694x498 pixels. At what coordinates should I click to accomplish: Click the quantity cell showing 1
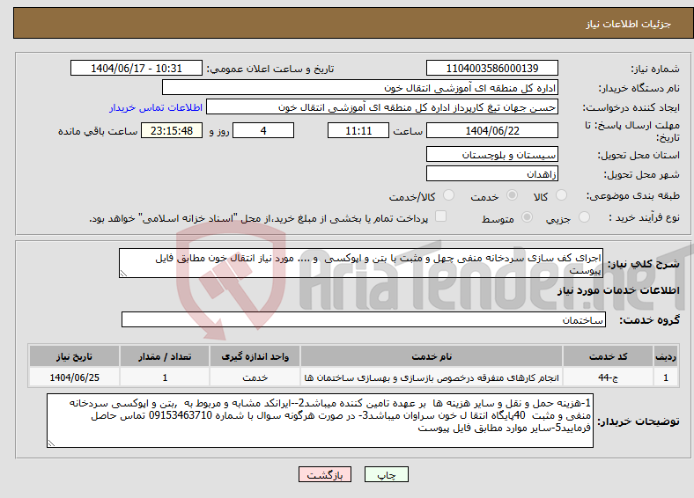165,377
